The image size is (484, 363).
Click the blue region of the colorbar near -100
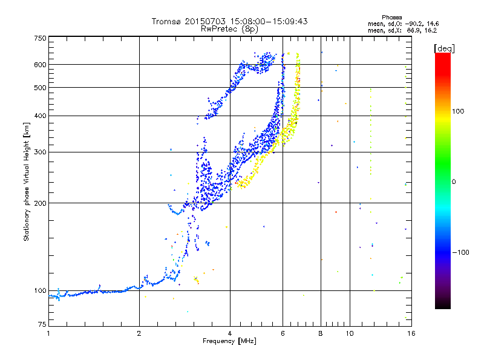coord(443,252)
